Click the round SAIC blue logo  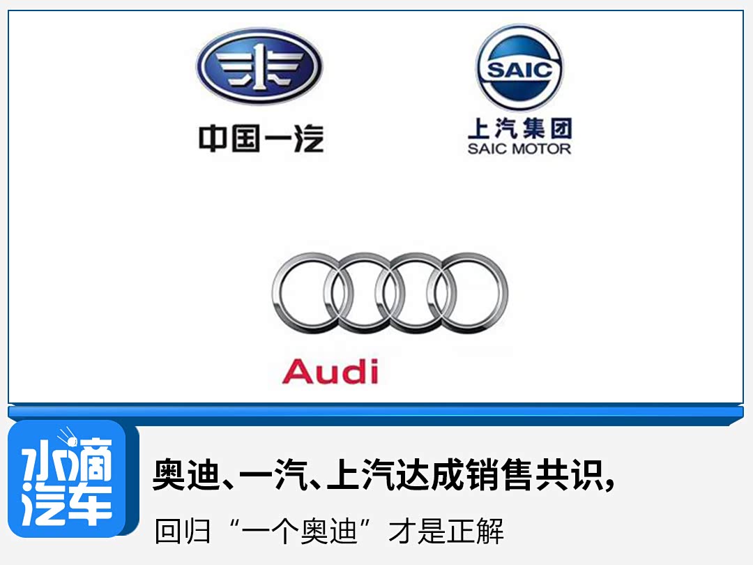coord(519,68)
